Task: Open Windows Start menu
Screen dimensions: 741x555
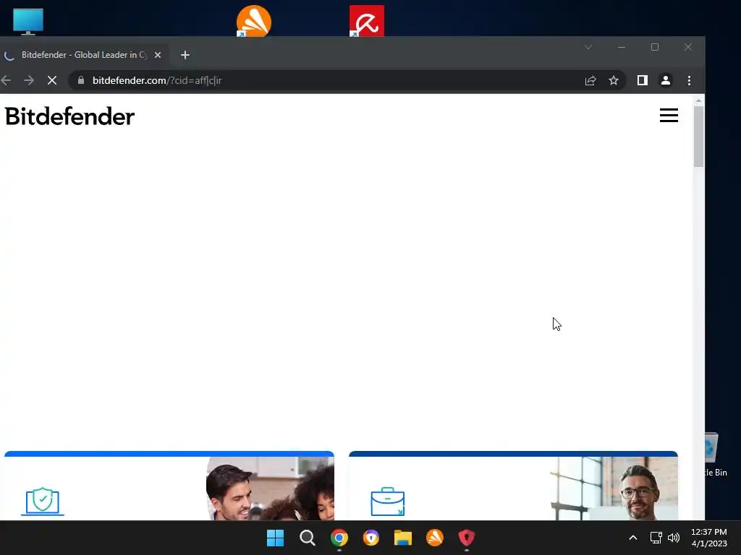Action: pyautogui.click(x=275, y=538)
